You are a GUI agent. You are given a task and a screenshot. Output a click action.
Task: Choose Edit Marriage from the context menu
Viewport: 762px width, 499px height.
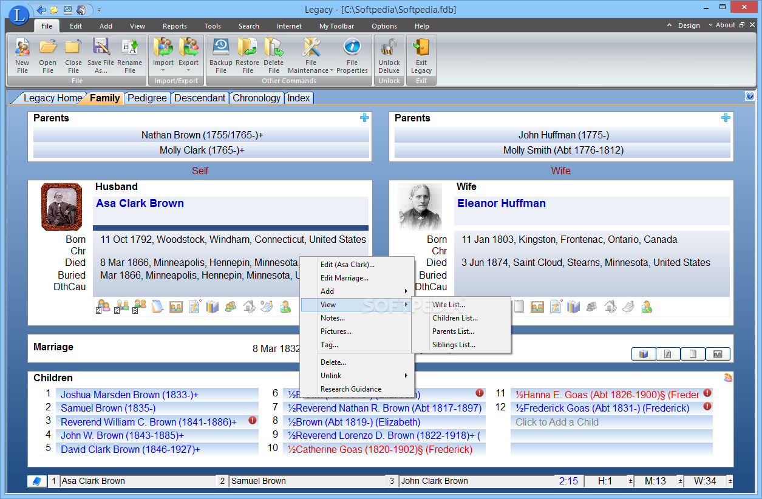tap(344, 278)
